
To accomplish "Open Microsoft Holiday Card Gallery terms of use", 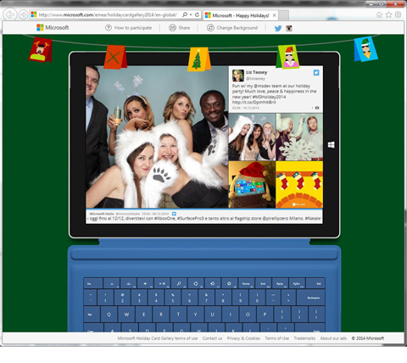I will tap(158, 338).
